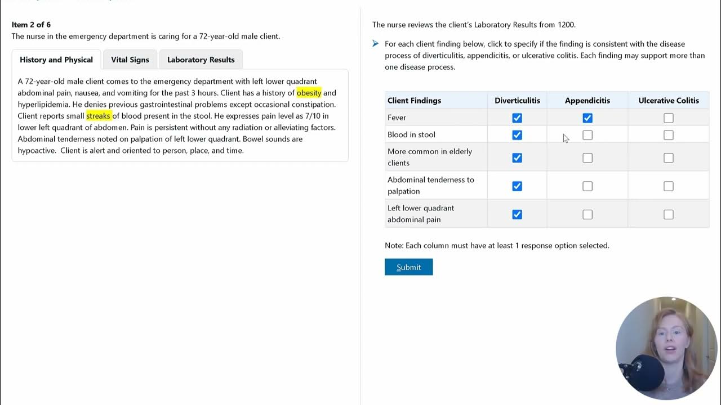The image size is (721, 405).
Task: Check Fever for Ulcerative Colitis
Action: (669, 118)
